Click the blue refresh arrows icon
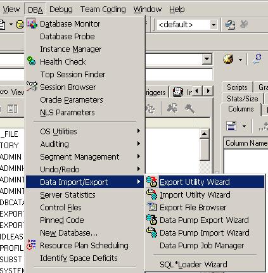Image resolution: width=268 pixels, height=273 pixels. 257,59
